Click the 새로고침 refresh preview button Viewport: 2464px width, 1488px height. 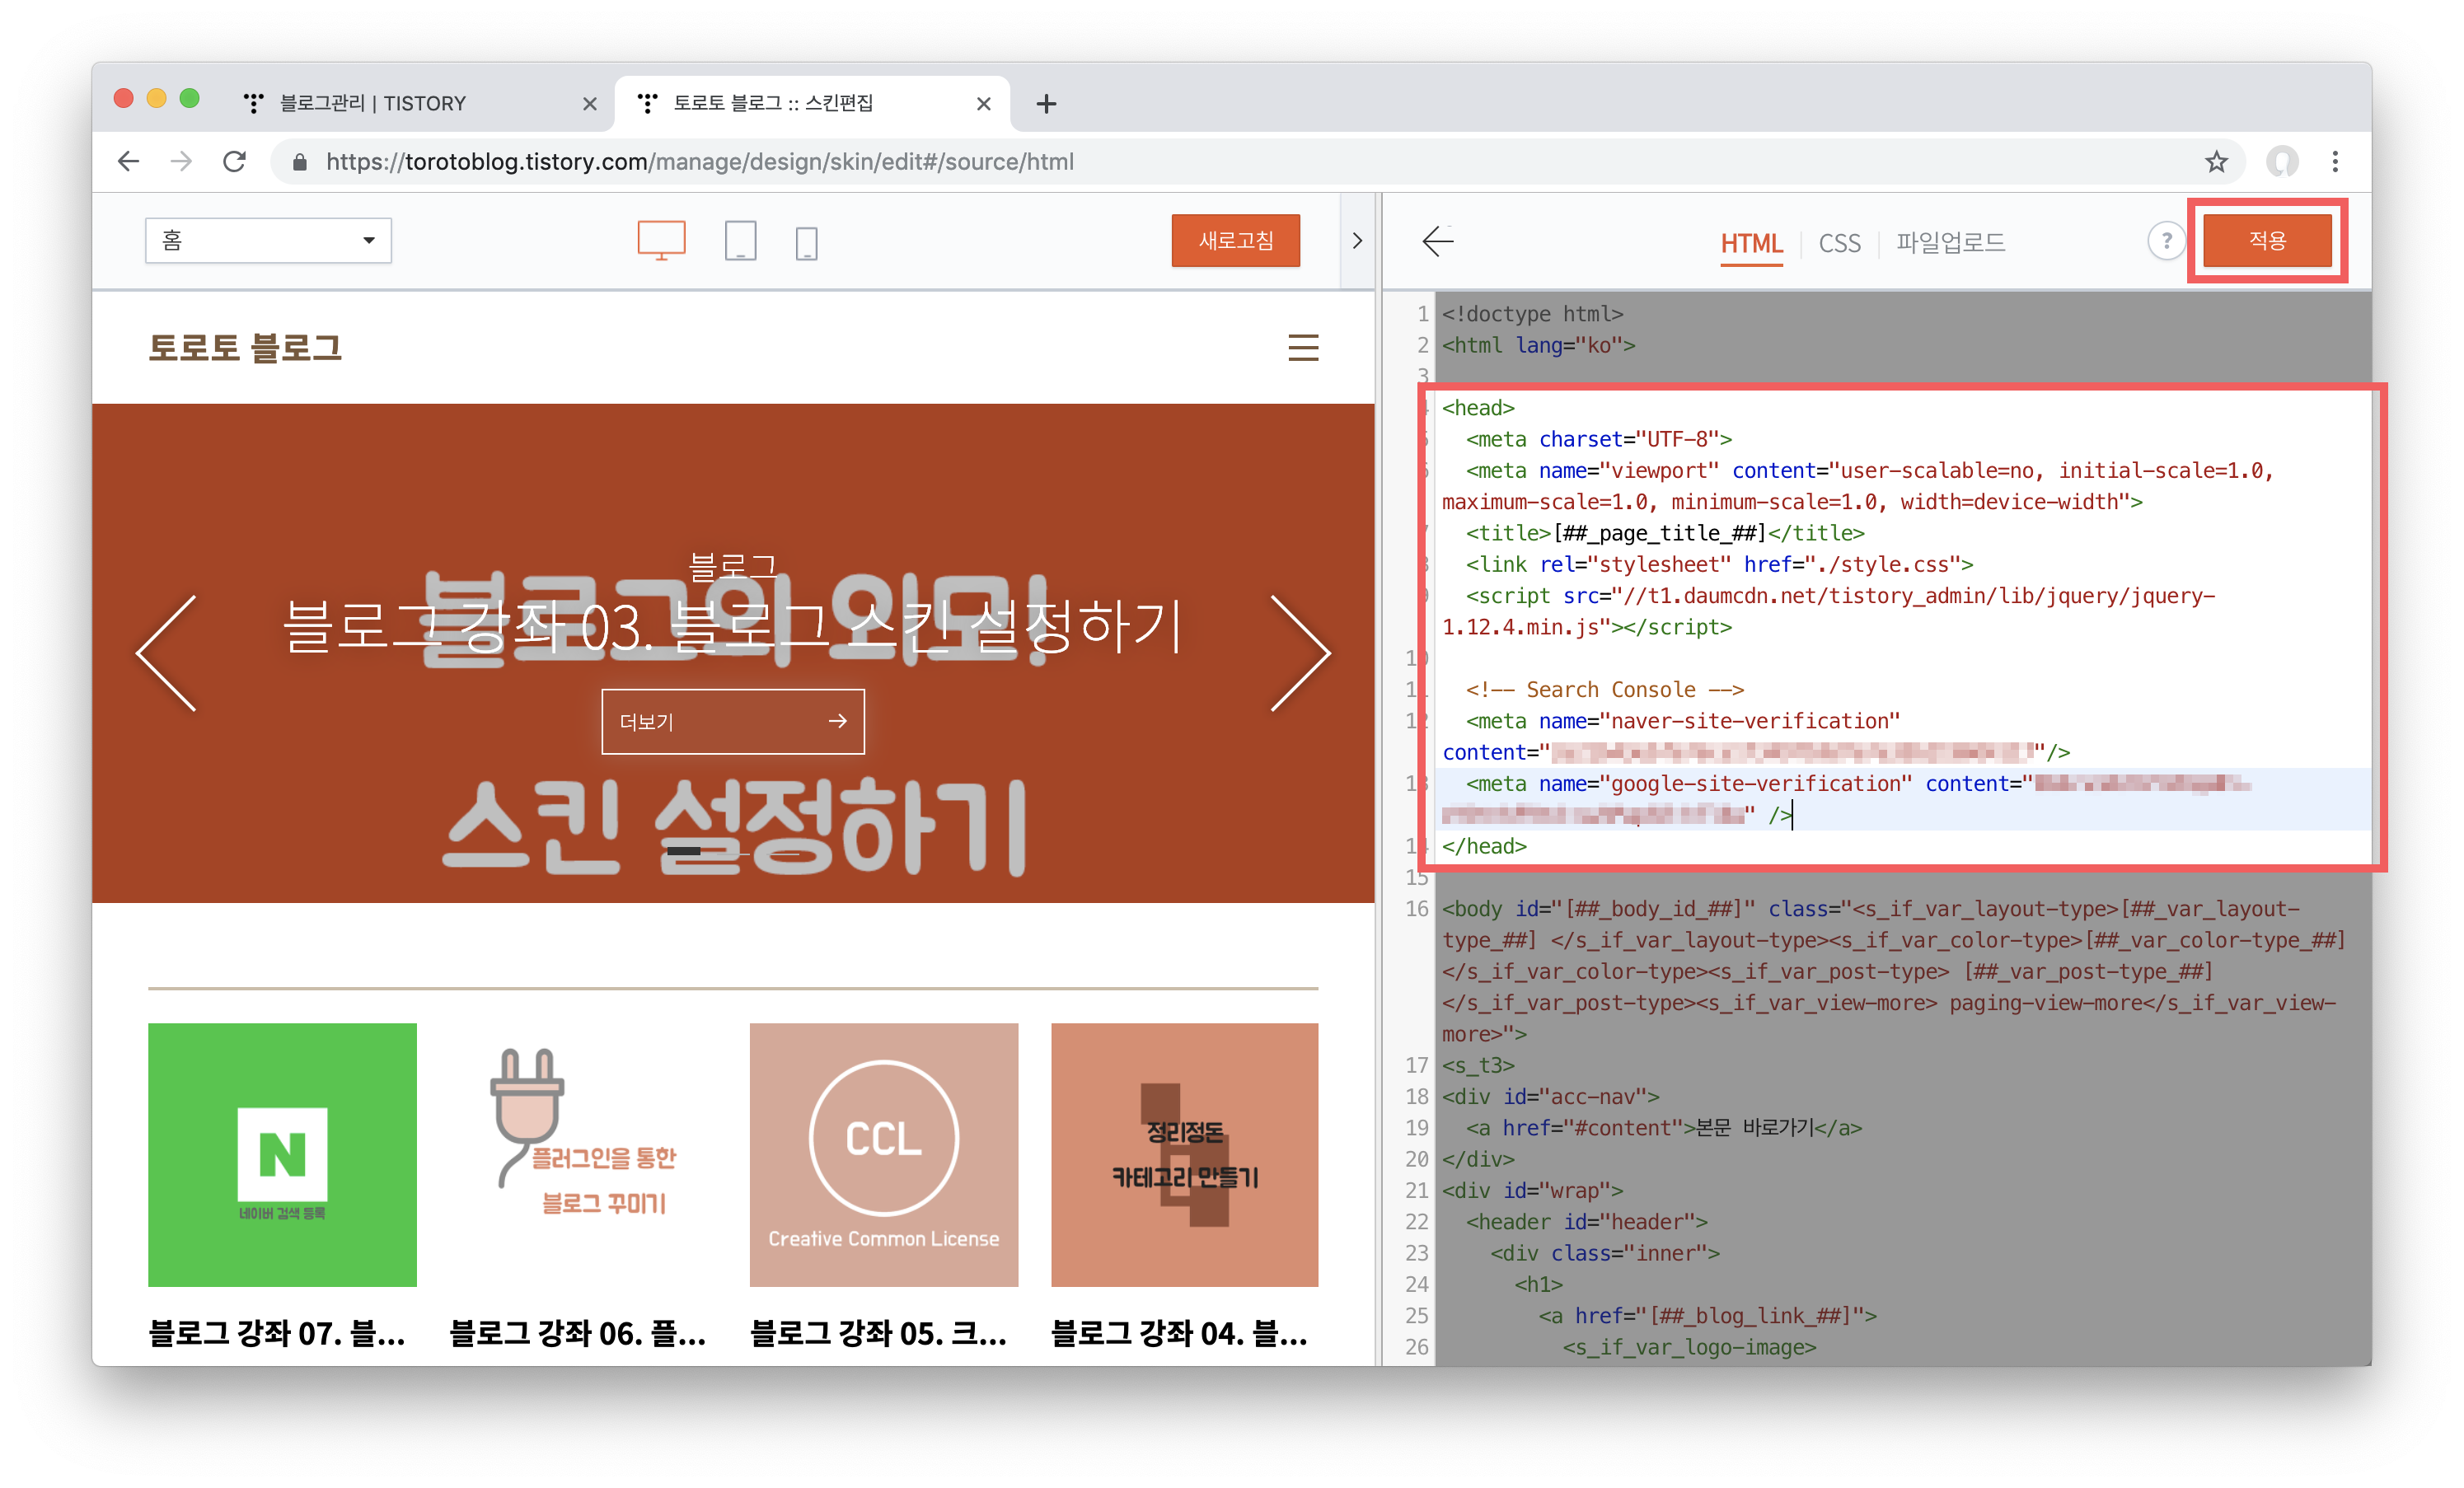tap(1235, 240)
